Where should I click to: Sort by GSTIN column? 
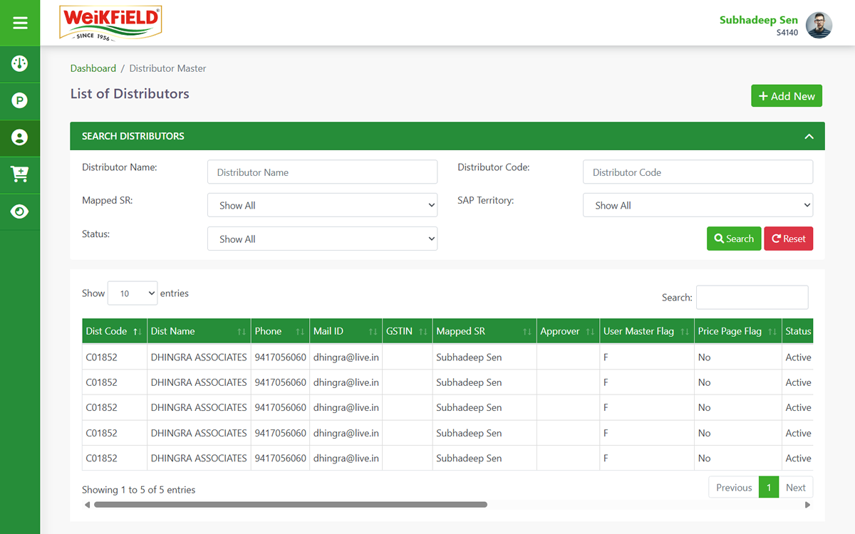click(x=407, y=331)
